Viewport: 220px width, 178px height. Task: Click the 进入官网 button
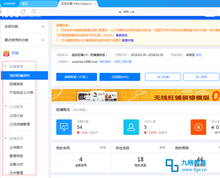pyautogui.click(x=201, y=77)
